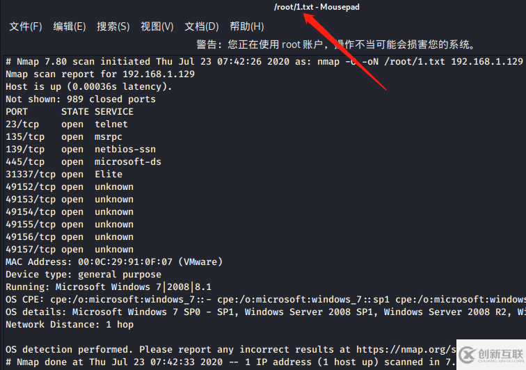Open the 编辑(E) menu
The image size is (526, 370).
click(x=70, y=26)
